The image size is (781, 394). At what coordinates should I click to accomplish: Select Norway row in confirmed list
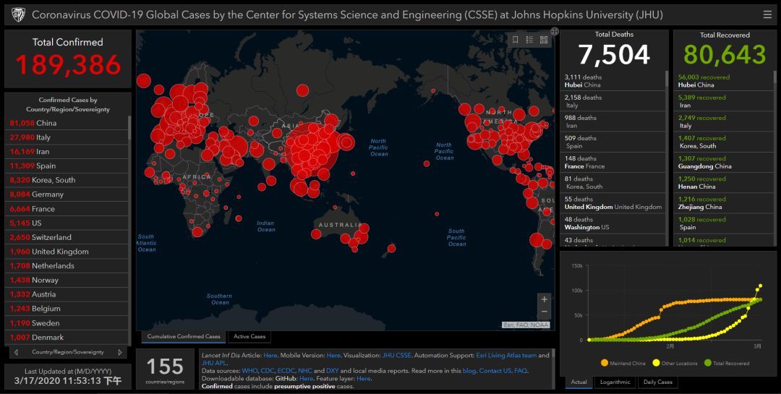point(68,280)
